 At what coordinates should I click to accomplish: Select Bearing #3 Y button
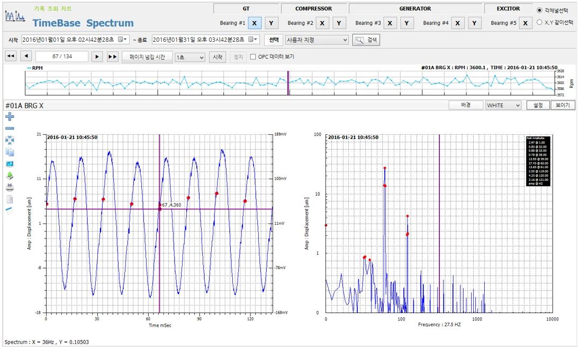click(406, 23)
